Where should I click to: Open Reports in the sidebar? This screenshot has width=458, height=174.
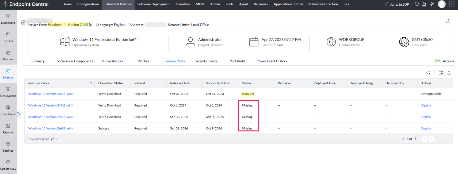(x=8, y=129)
